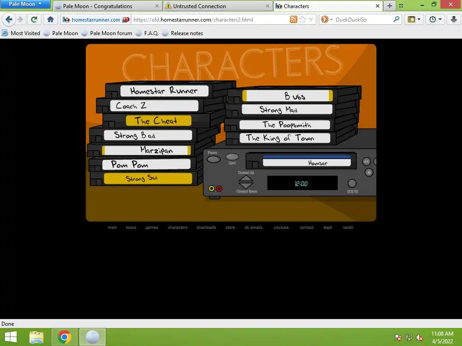This screenshot has width=462, height=346.
Task: Open sb emails footer link
Action: click(254, 228)
